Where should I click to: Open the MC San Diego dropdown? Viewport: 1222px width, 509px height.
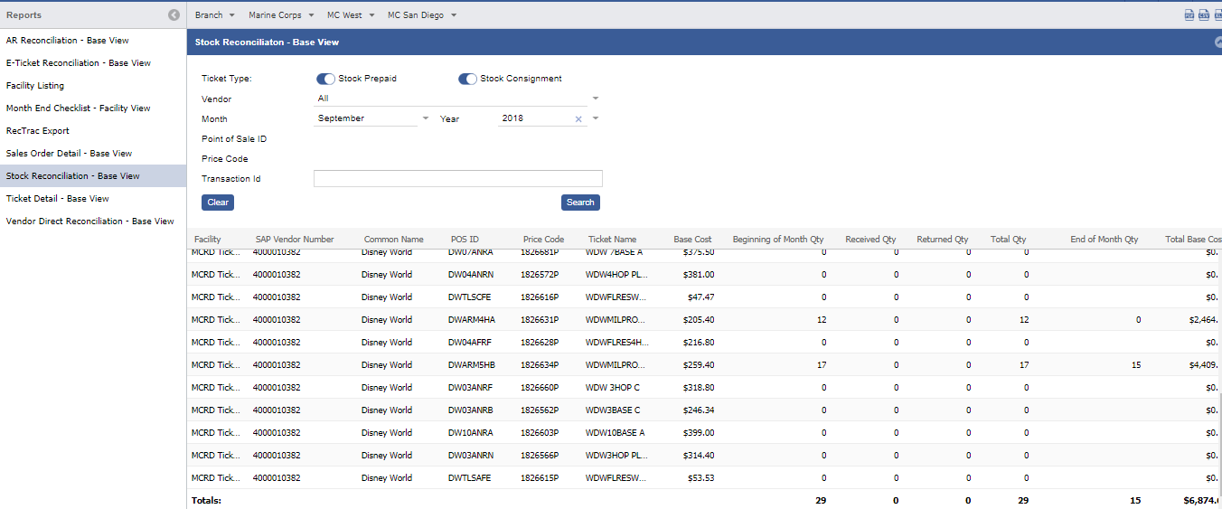click(422, 15)
